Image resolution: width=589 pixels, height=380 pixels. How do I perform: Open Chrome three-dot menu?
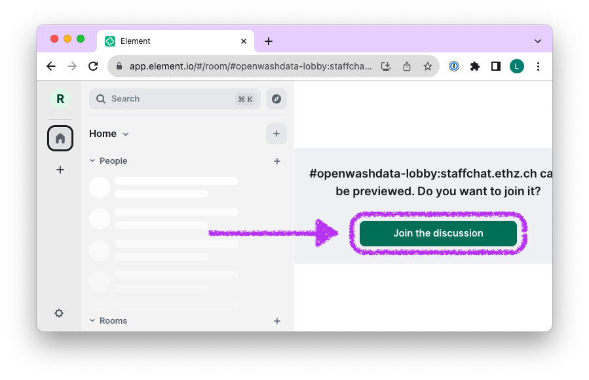click(x=539, y=66)
